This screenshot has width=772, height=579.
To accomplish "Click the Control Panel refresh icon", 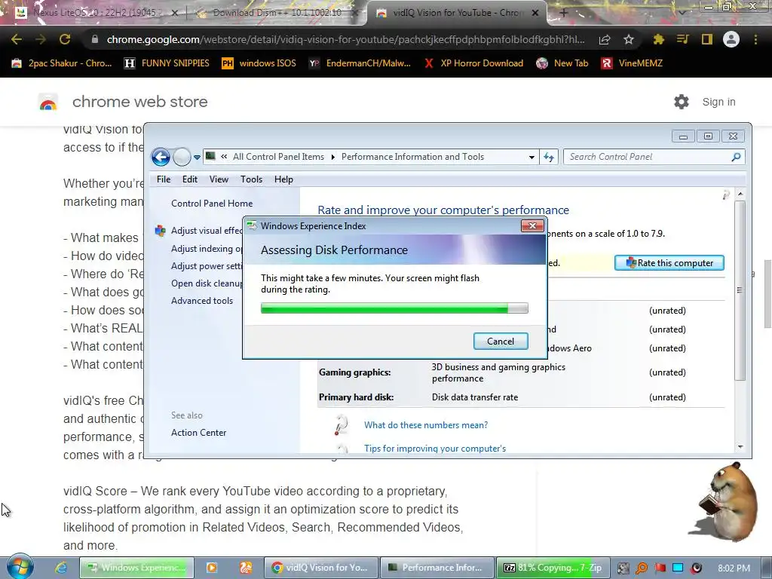I will (549, 157).
